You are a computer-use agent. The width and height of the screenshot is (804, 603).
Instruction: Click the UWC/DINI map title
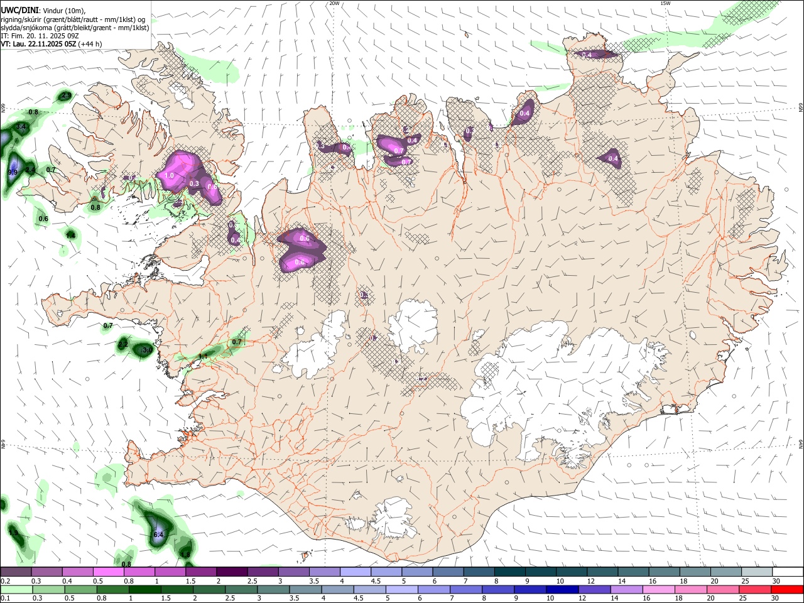pos(19,11)
